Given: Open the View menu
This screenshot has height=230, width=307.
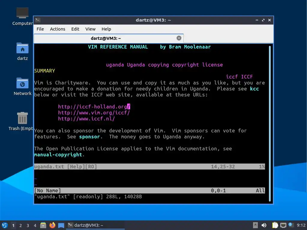Looking at the screenshot, I should [90, 29].
